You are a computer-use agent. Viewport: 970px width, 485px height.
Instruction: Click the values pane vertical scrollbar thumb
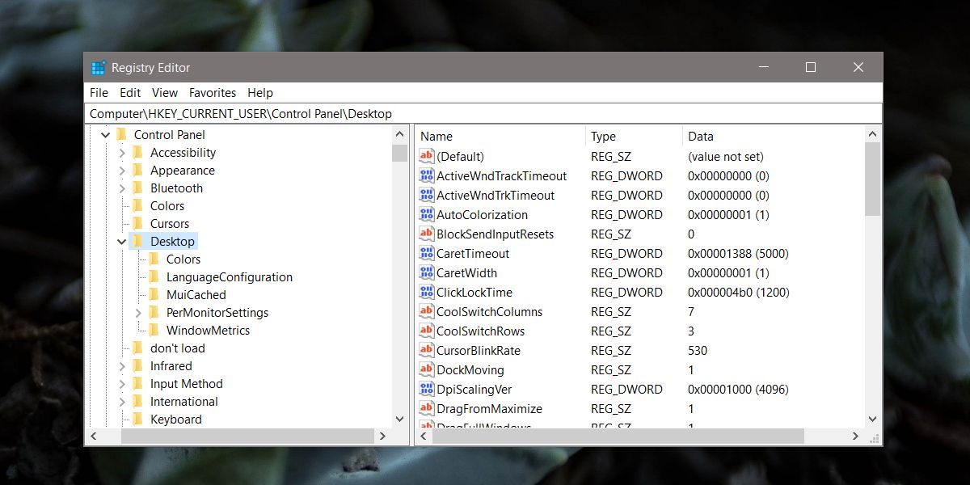click(872, 179)
